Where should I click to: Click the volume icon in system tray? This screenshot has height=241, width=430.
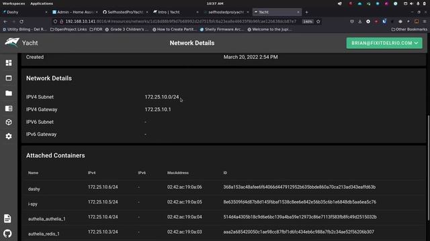[411, 3]
